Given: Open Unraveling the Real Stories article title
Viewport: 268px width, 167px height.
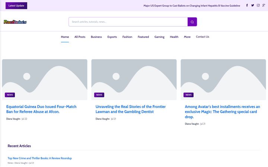Looking at the screenshot, I should point(131,109).
